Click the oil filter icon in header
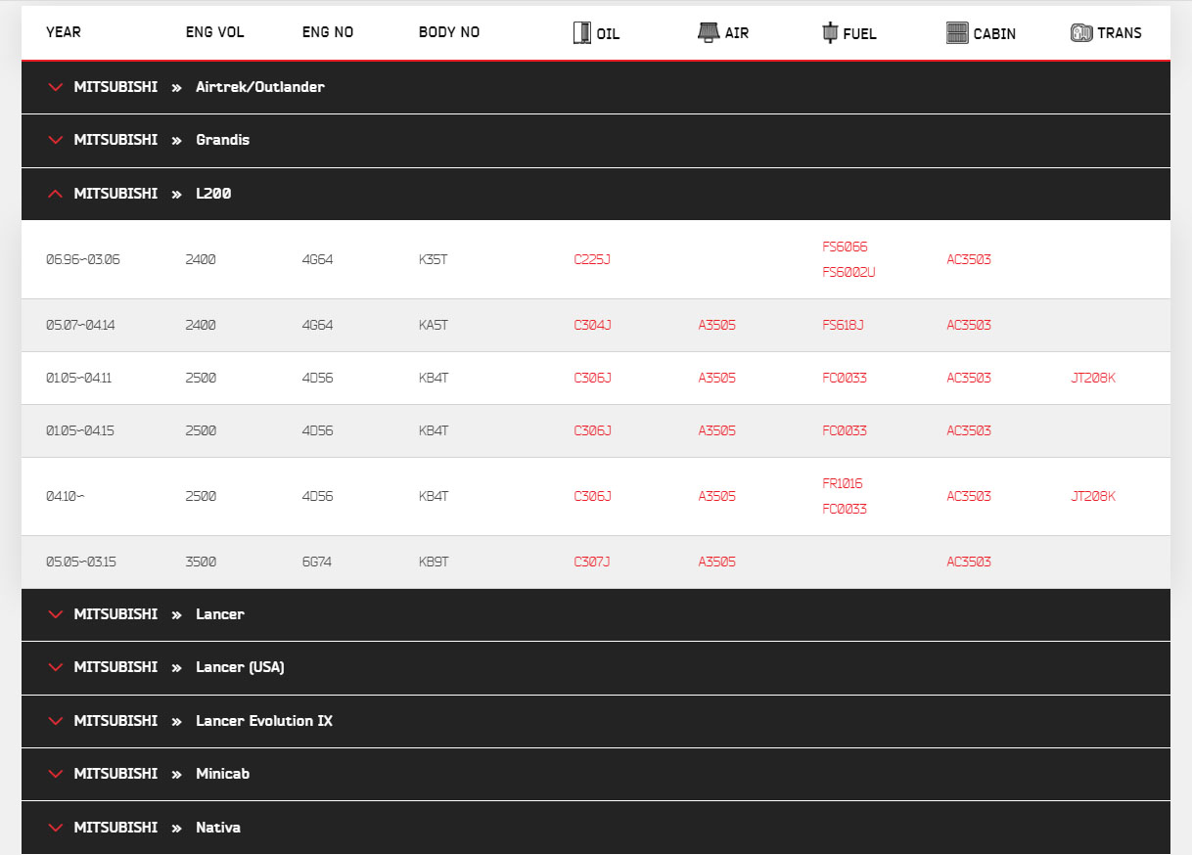Viewport: 1192px width, 855px height. 582,32
